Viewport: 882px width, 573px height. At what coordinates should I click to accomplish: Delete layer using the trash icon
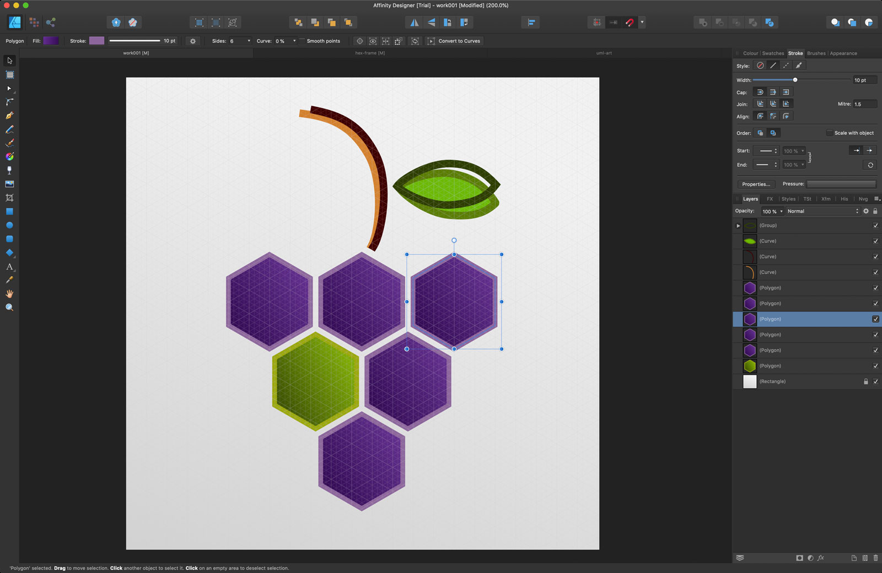tap(875, 558)
